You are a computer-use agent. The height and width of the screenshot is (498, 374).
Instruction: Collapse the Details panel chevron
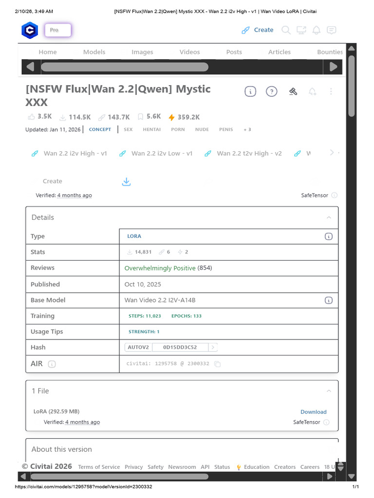[x=329, y=217]
